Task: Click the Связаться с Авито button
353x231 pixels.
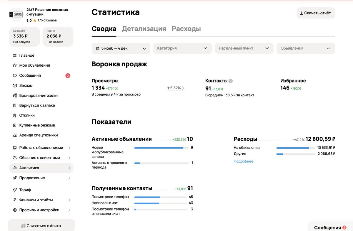Action: [x=41, y=226]
